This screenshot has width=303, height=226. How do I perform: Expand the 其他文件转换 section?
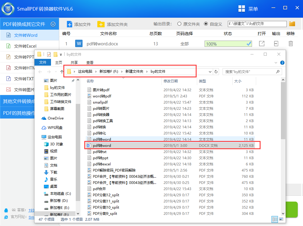(17, 101)
